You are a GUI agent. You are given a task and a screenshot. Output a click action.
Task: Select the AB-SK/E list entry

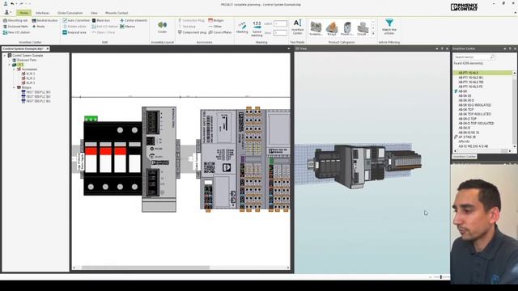coord(464,128)
